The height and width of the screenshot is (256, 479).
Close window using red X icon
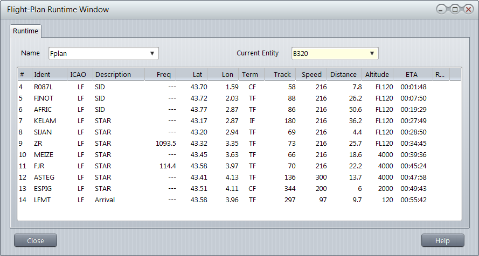[467, 10]
